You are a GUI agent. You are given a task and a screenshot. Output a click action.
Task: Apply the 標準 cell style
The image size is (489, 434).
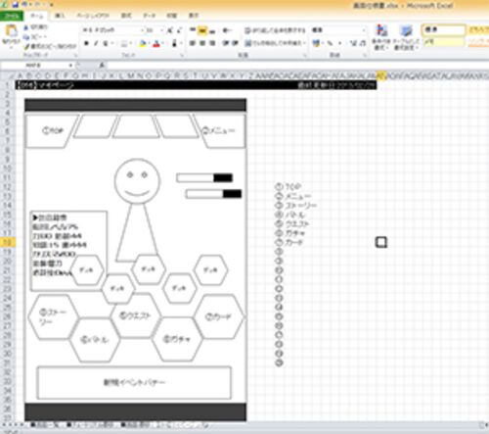(444, 30)
